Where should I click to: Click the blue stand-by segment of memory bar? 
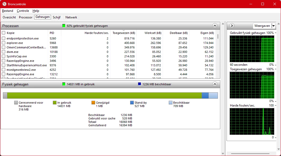coord(205,95)
